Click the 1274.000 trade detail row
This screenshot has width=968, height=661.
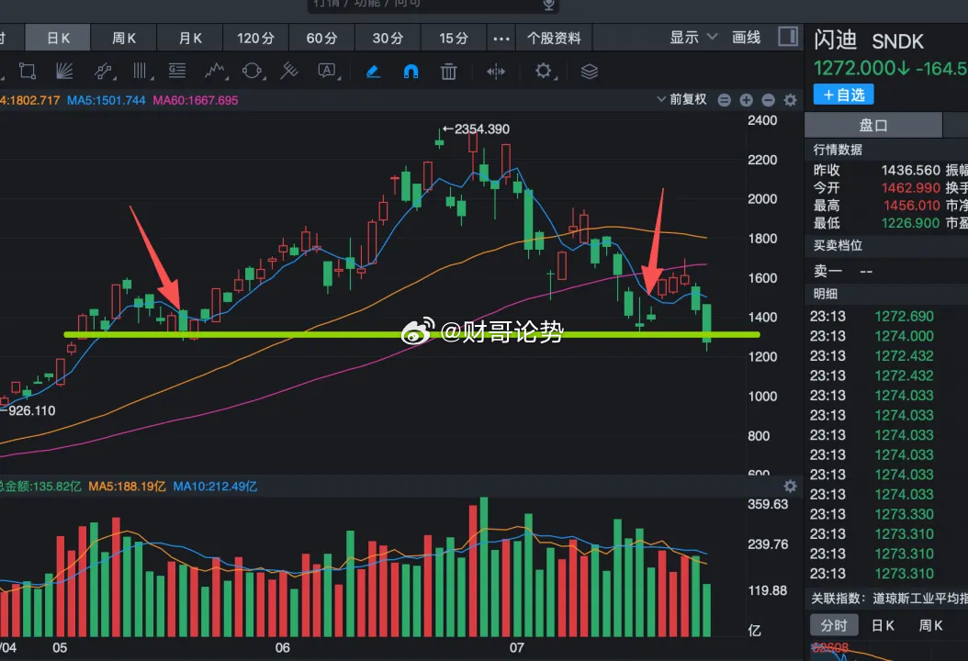click(887, 336)
